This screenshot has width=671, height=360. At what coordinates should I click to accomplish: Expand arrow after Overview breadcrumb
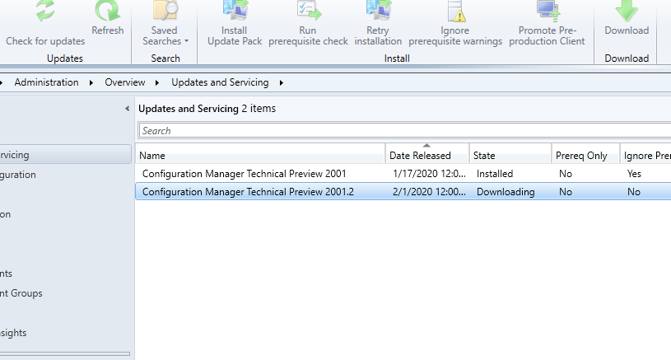157,82
